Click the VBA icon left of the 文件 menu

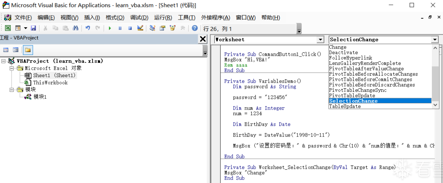[x=8, y=18]
